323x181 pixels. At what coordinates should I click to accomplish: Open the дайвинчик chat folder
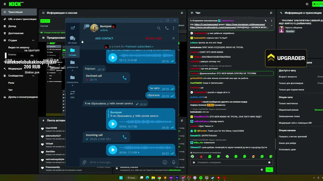(72, 65)
